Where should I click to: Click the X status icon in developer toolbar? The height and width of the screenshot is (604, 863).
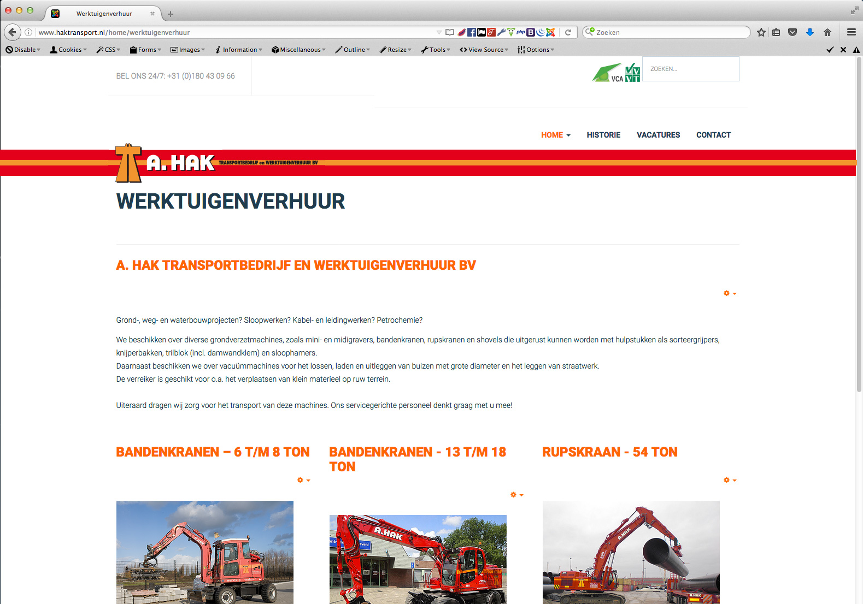[x=843, y=50]
